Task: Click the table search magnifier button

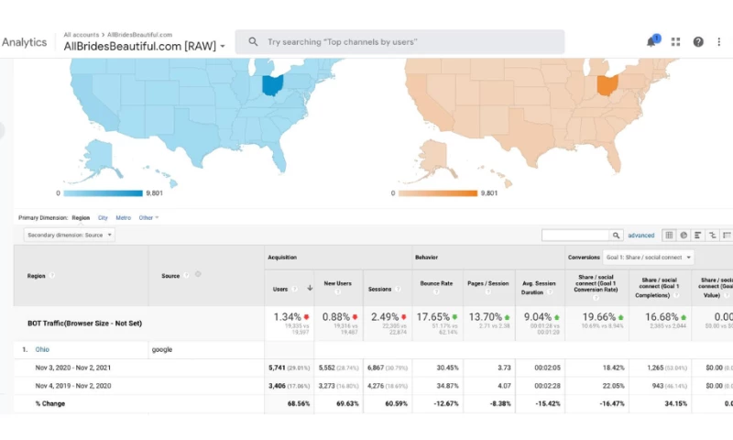Action: (x=617, y=236)
